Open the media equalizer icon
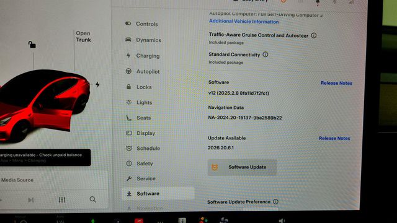The height and width of the screenshot is (223, 397). click(x=62, y=199)
